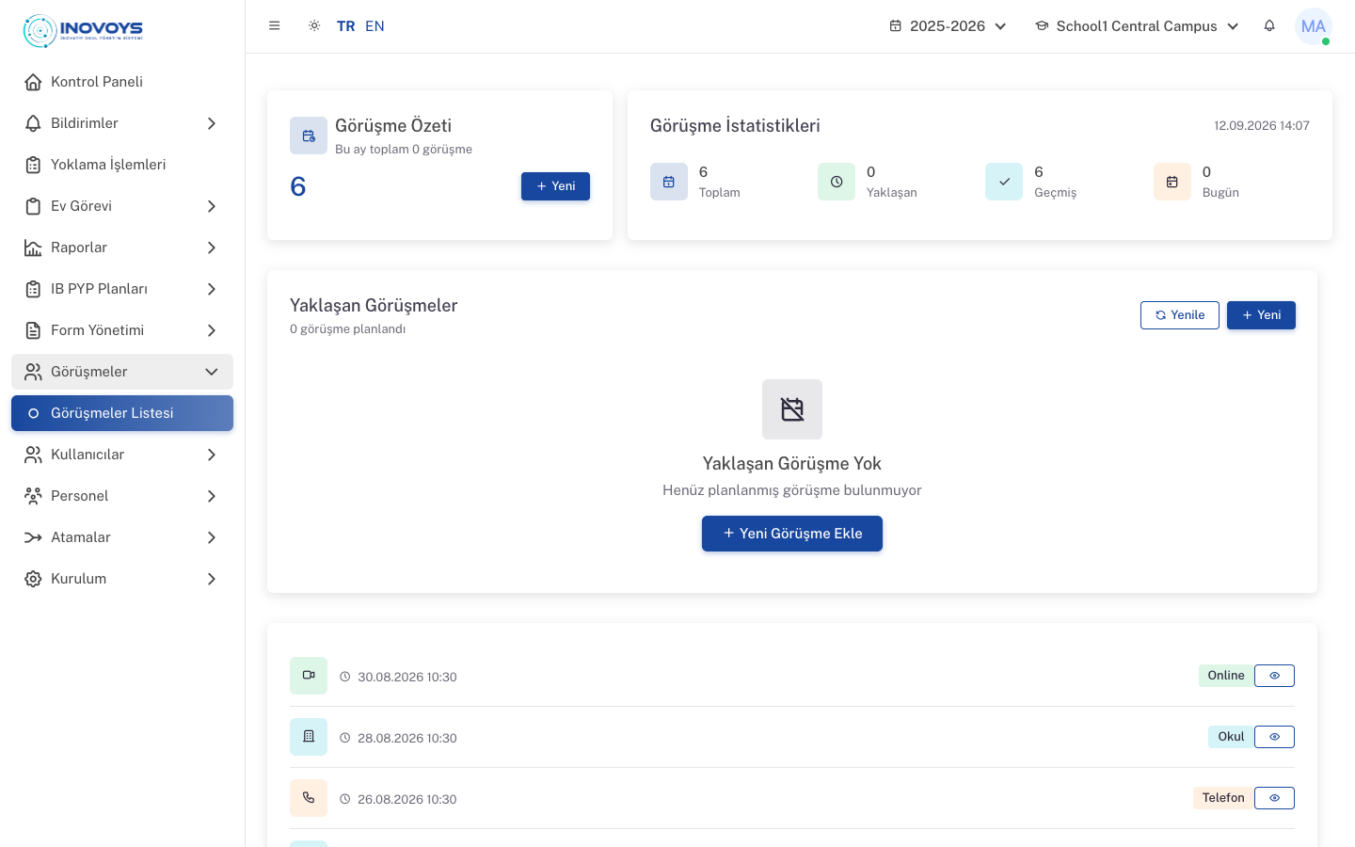Click video icon of 30.08.2026 meeting
The image size is (1355, 847).
click(309, 676)
